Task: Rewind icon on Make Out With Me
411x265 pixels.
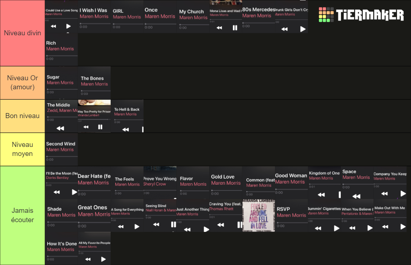Action: point(385,227)
